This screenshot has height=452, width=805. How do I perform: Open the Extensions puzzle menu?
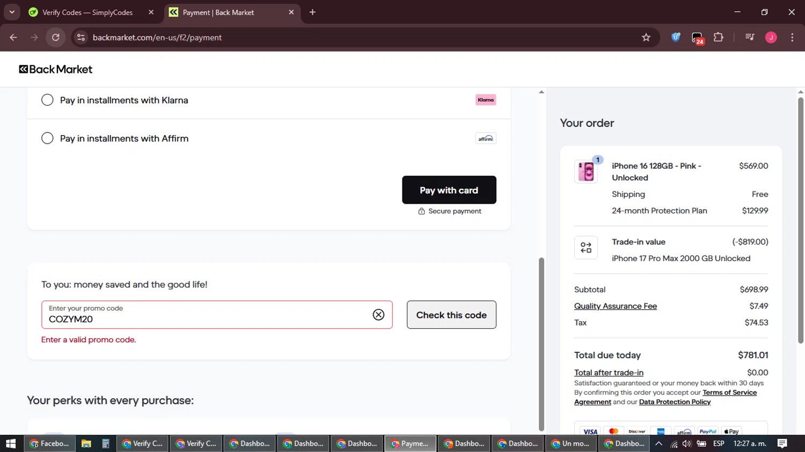click(719, 38)
